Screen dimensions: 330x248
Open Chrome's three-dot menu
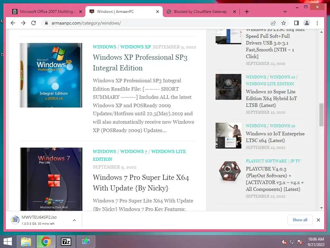(x=317, y=23)
